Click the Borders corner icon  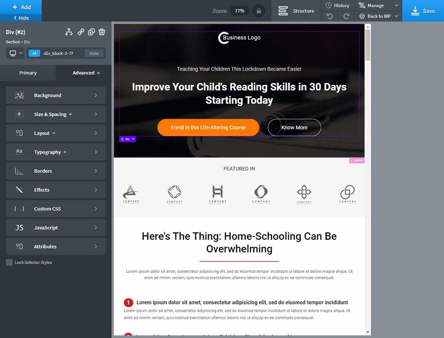coord(19,171)
